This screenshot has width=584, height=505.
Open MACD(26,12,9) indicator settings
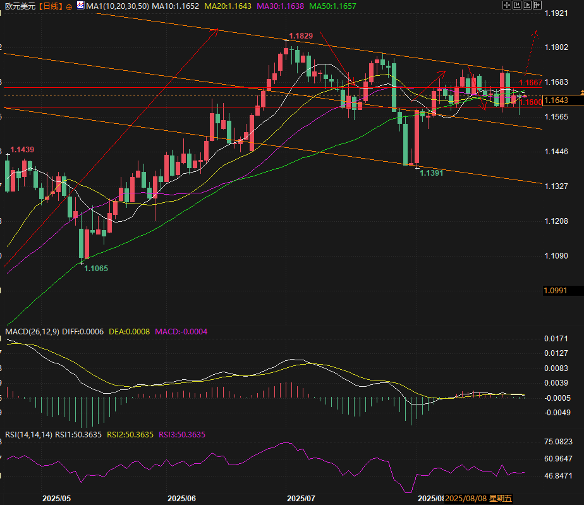click(32, 331)
